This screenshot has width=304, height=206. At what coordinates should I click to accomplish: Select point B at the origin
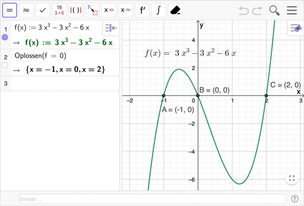198,95
